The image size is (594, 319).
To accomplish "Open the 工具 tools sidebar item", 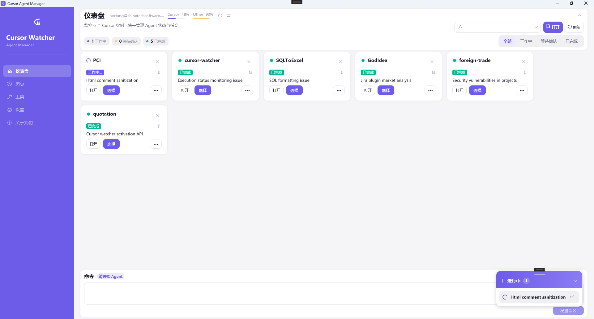I will click(37, 97).
